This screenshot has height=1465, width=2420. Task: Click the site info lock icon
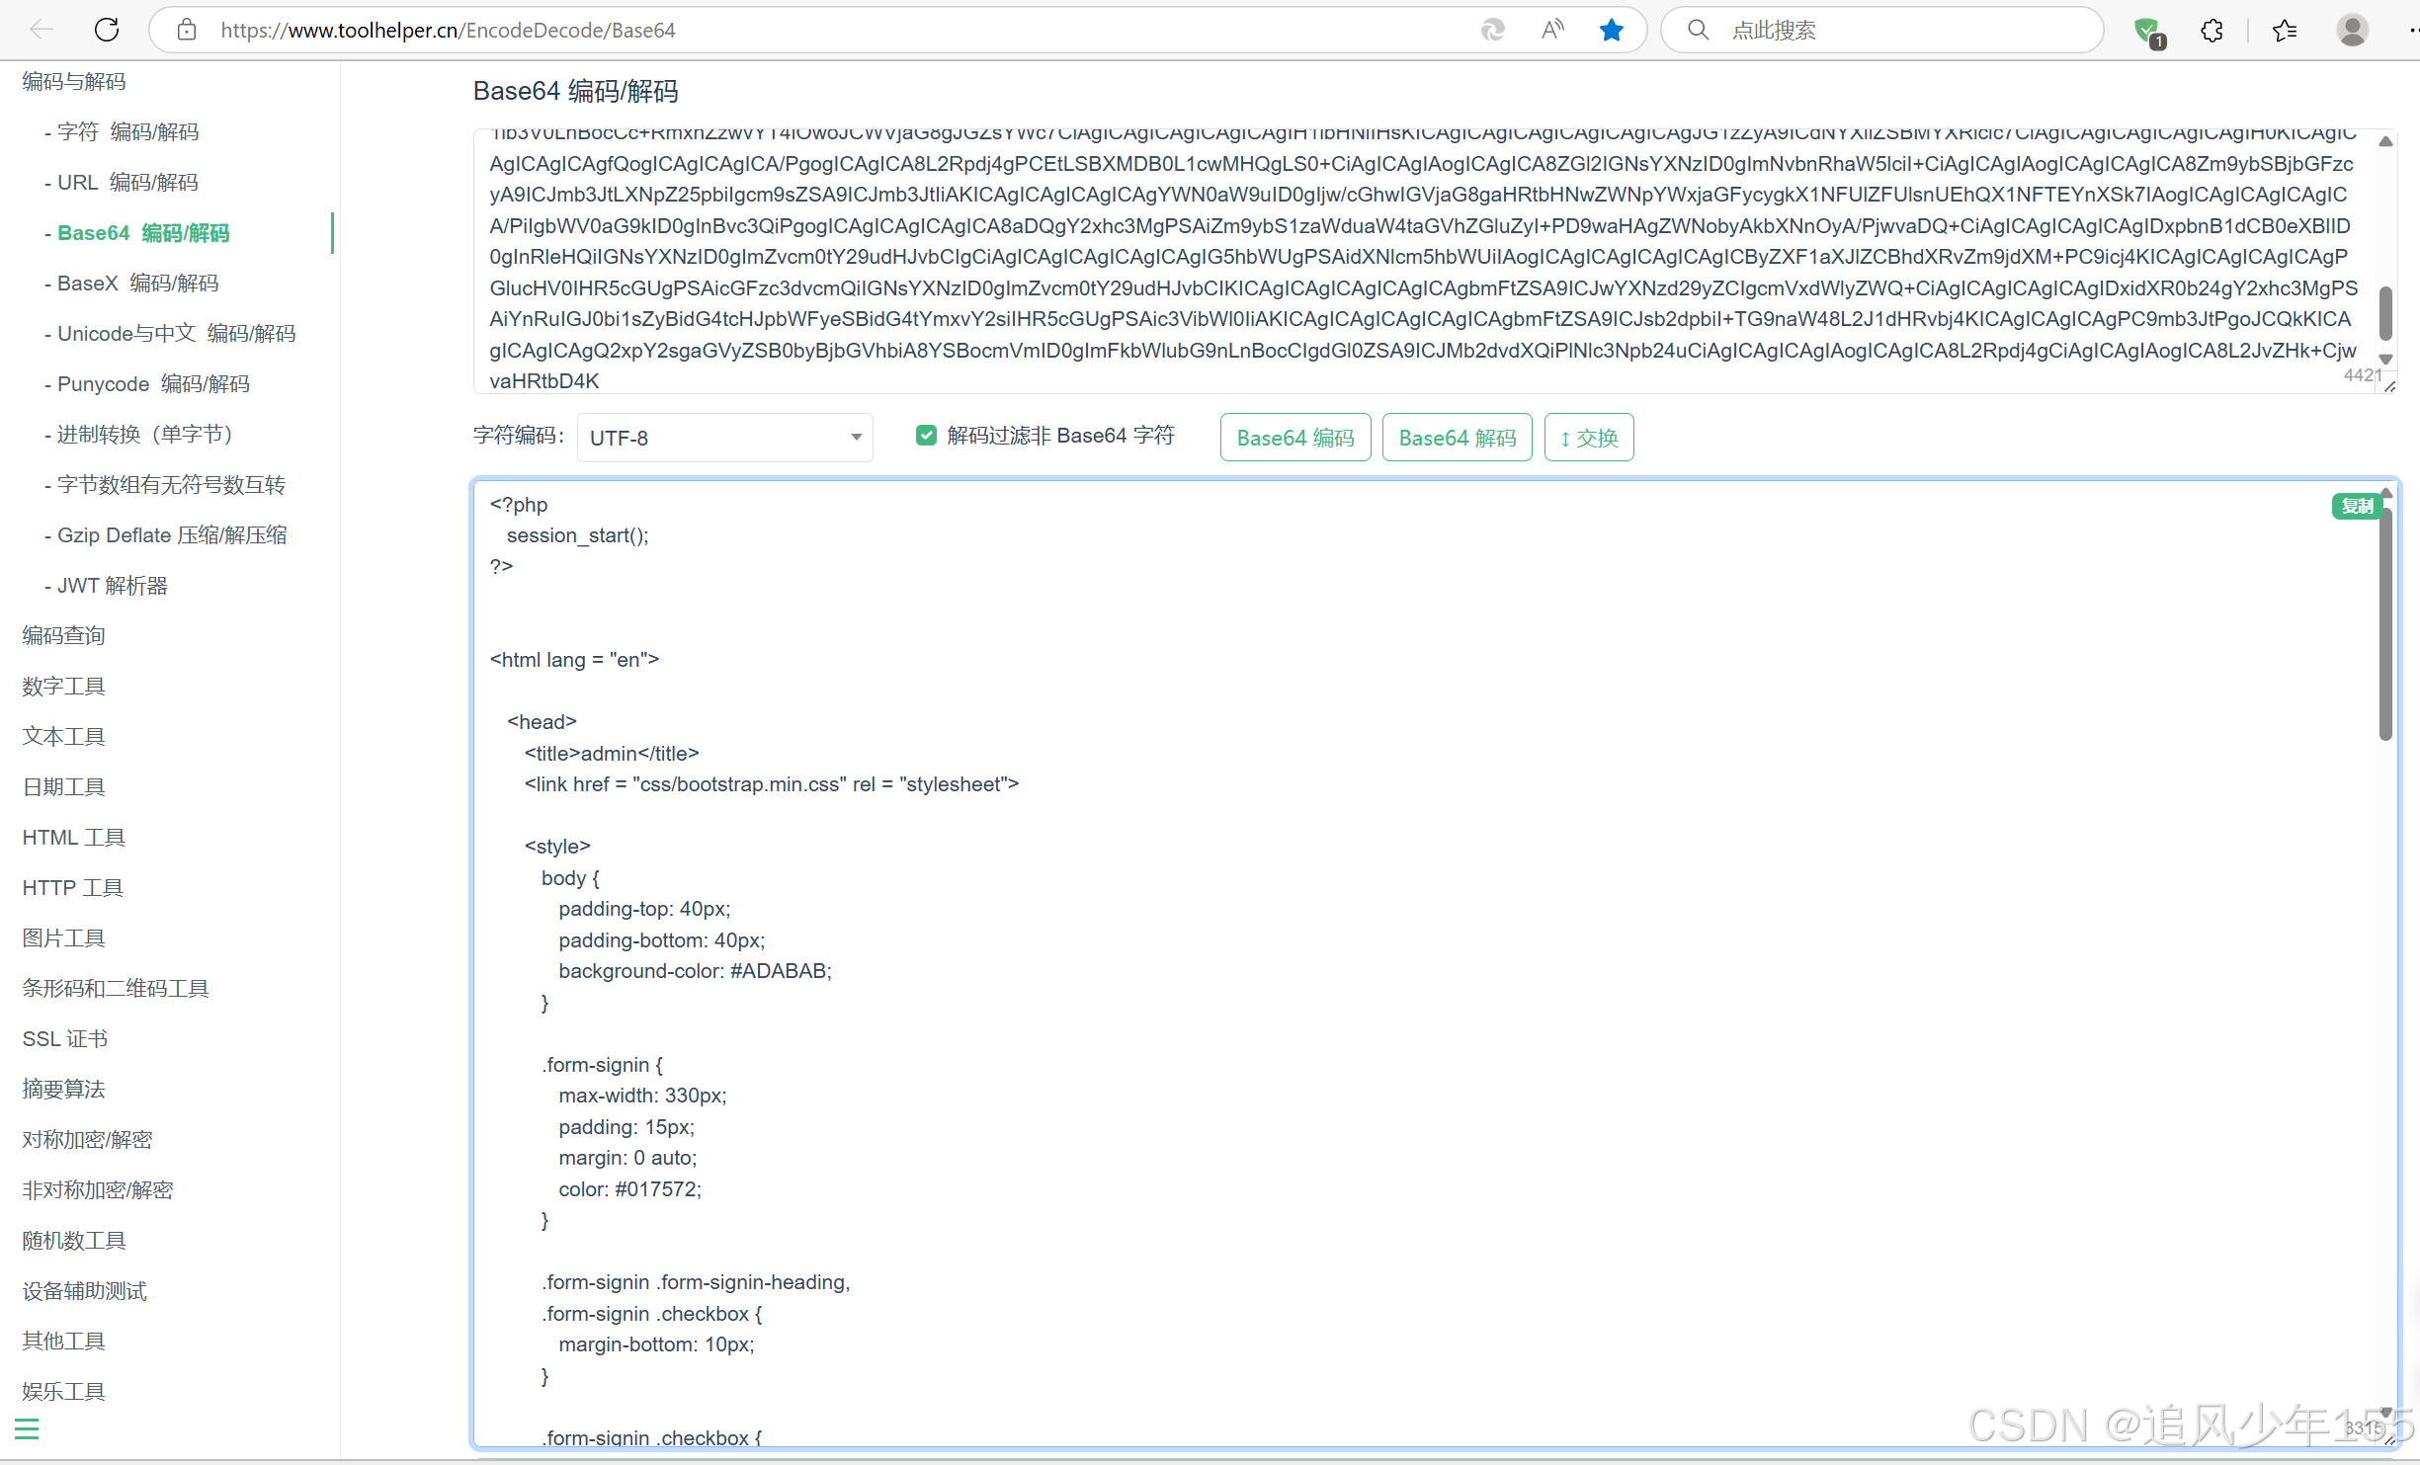click(x=187, y=30)
